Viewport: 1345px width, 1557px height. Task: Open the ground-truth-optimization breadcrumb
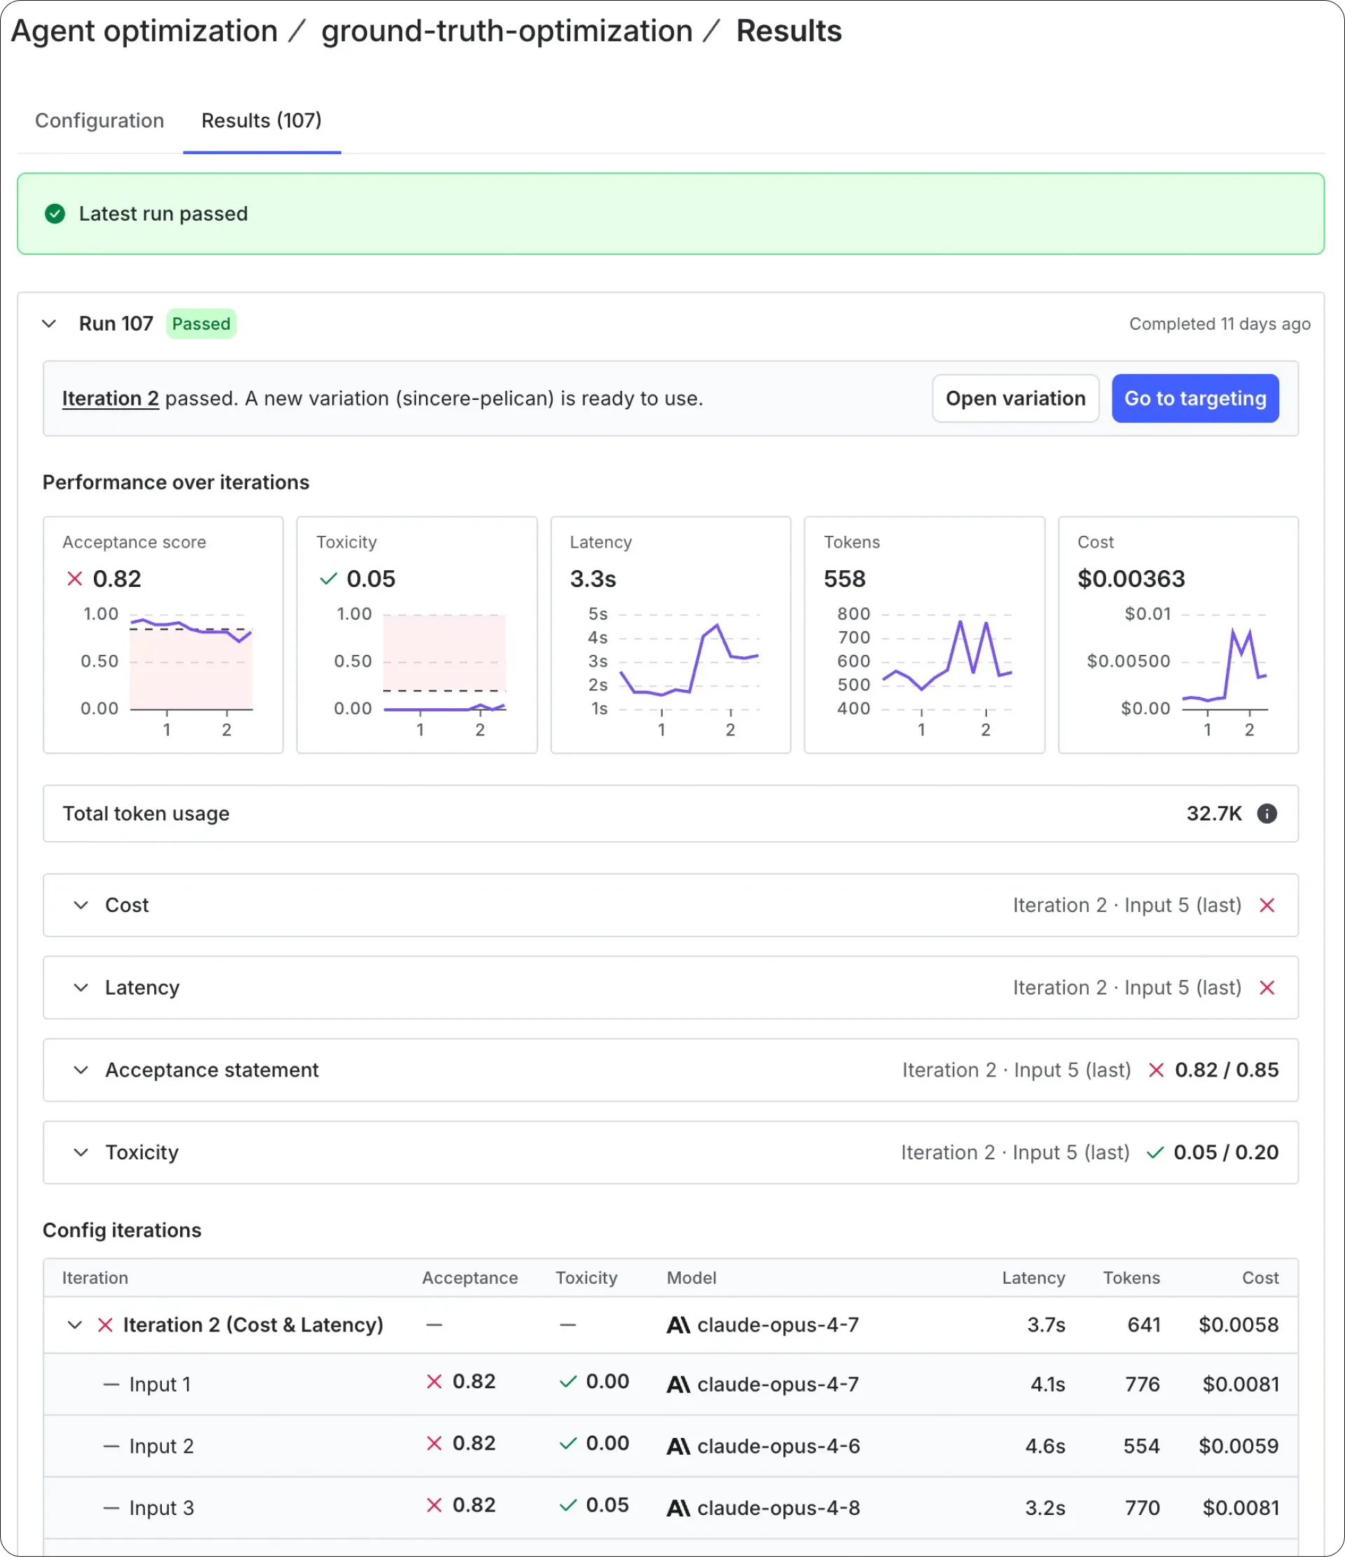(x=506, y=31)
